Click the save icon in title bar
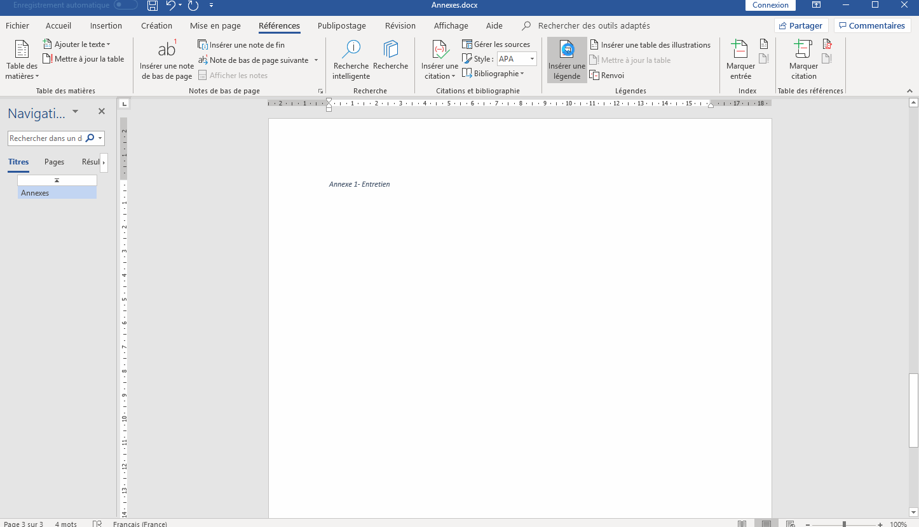The width and height of the screenshot is (919, 527). click(x=153, y=6)
